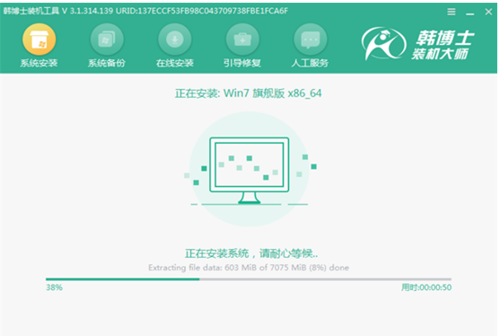Click the 人工服务 label text

(310, 63)
